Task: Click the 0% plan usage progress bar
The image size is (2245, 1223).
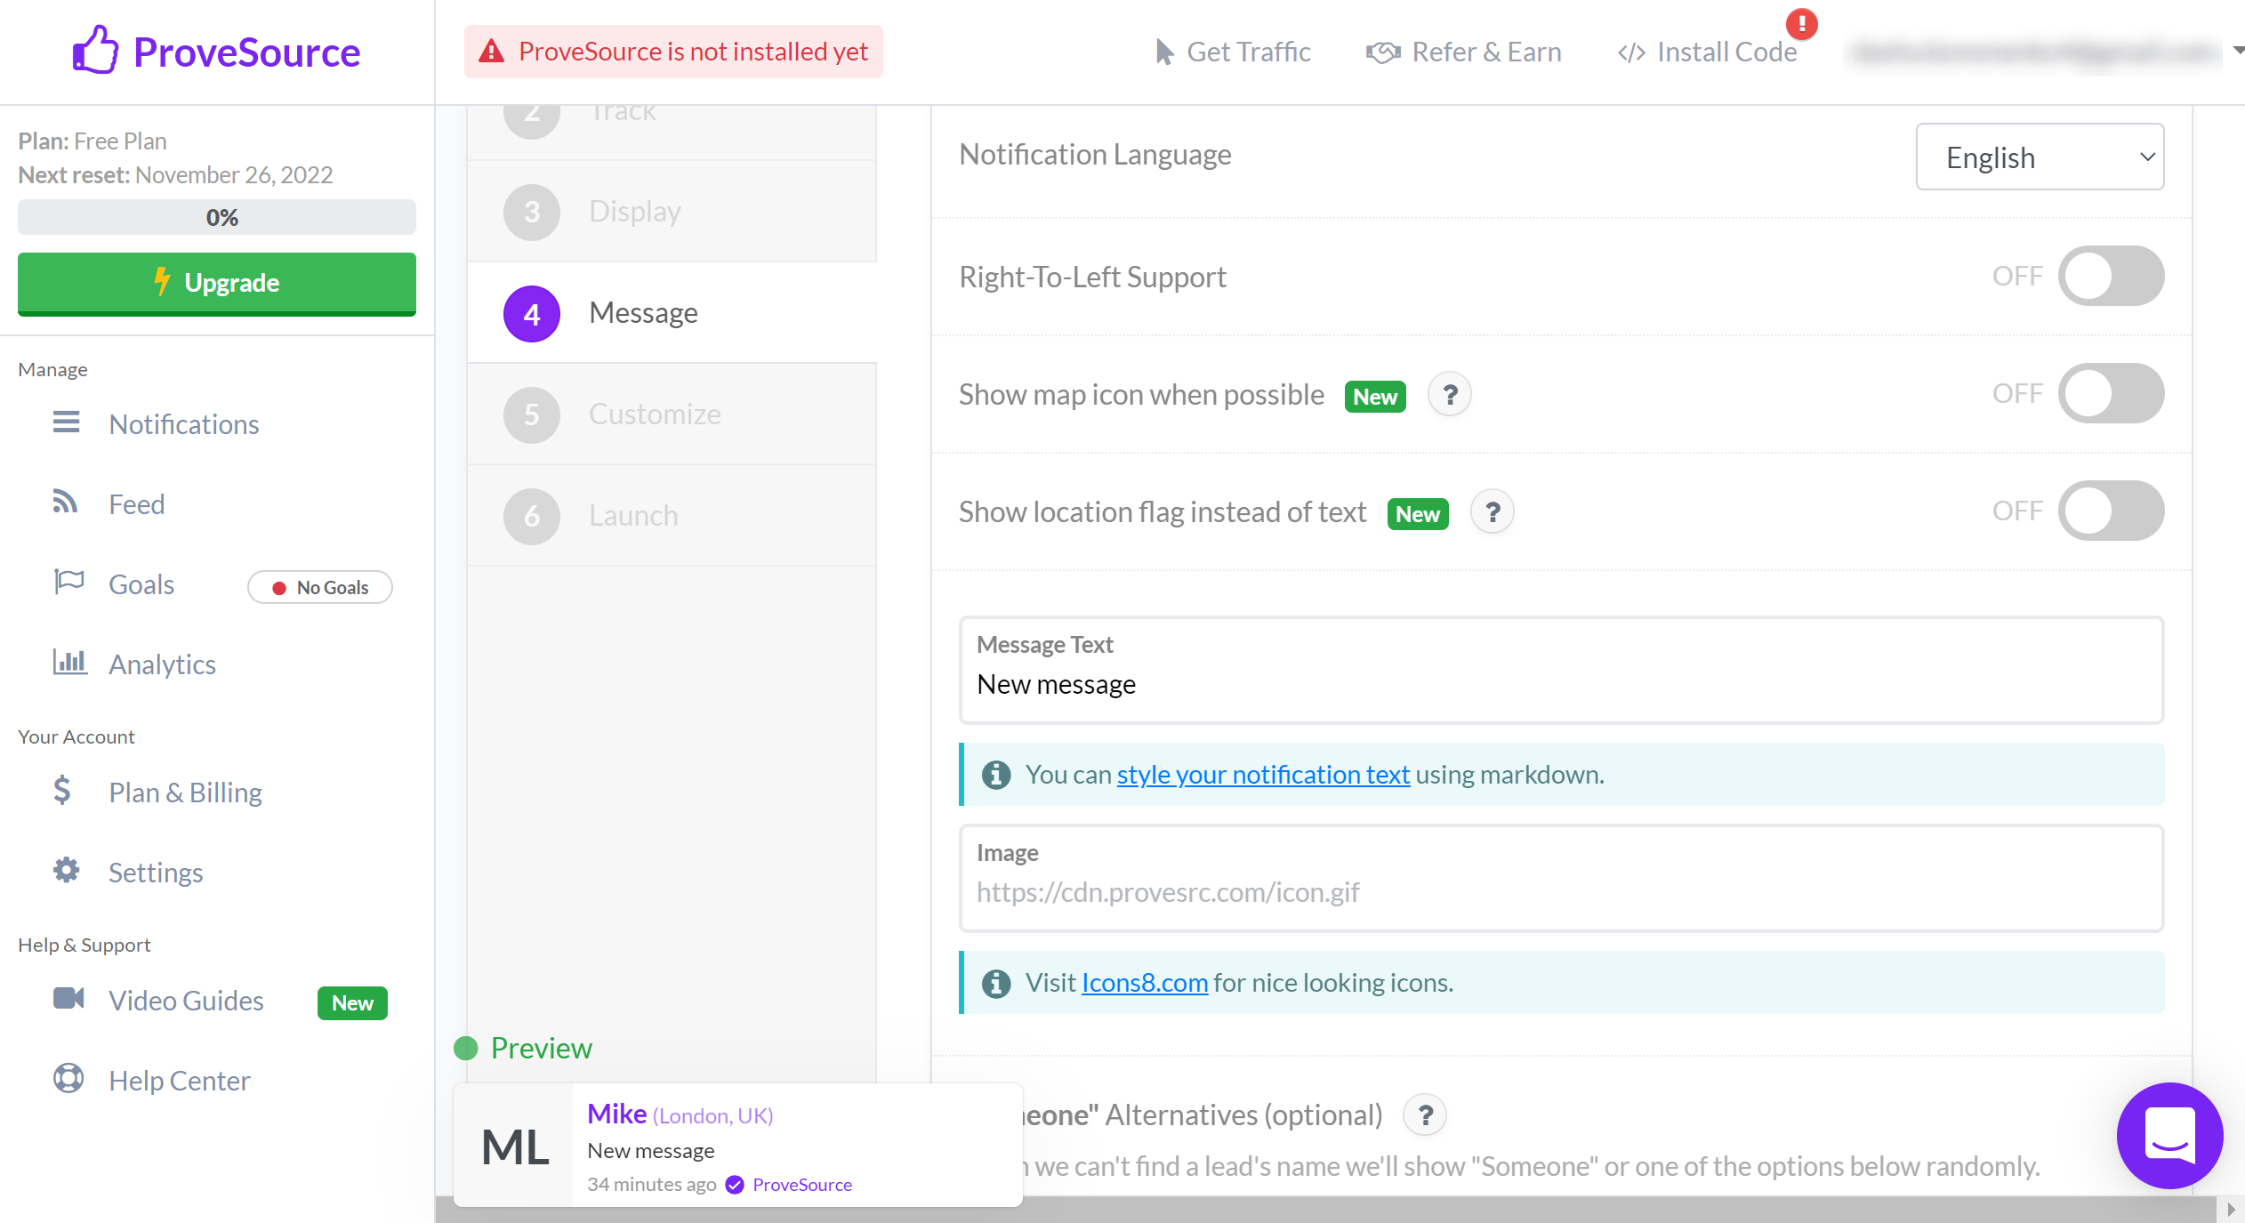Action: point(217,217)
